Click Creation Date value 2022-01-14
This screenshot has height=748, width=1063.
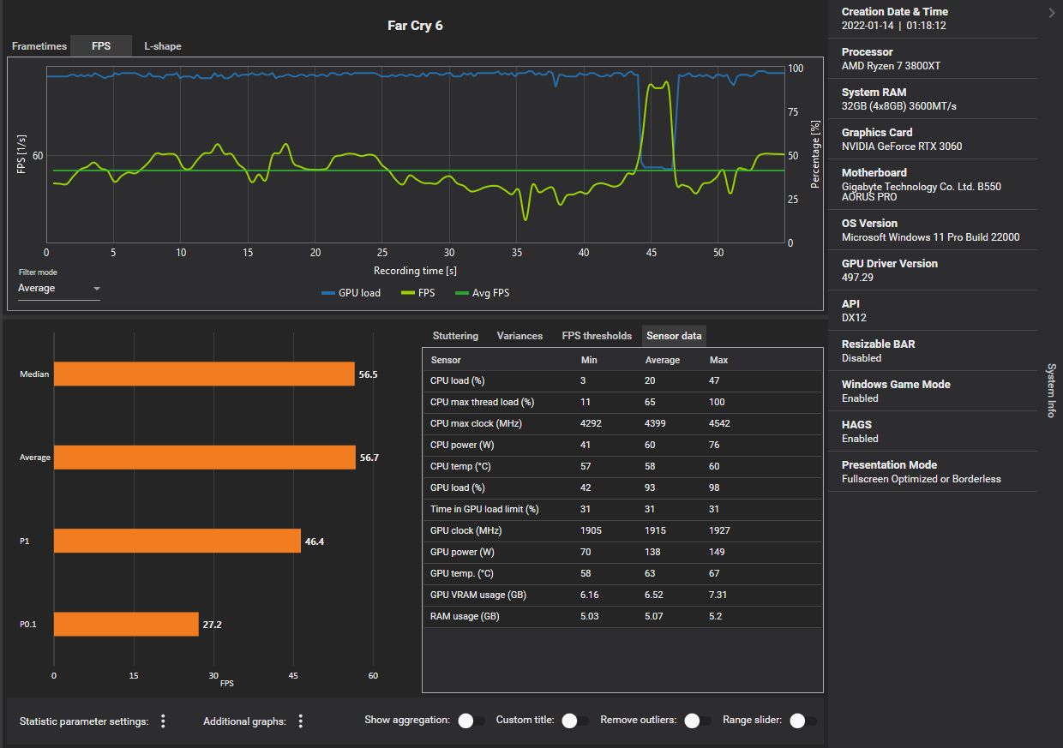(x=893, y=26)
